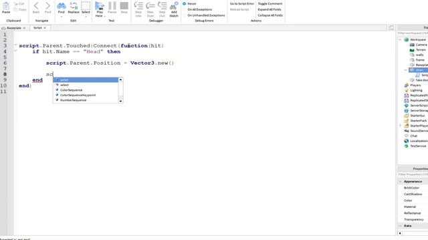428x240 pixels.
Task: Close the Script tab
Action: (x=45, y=28)
